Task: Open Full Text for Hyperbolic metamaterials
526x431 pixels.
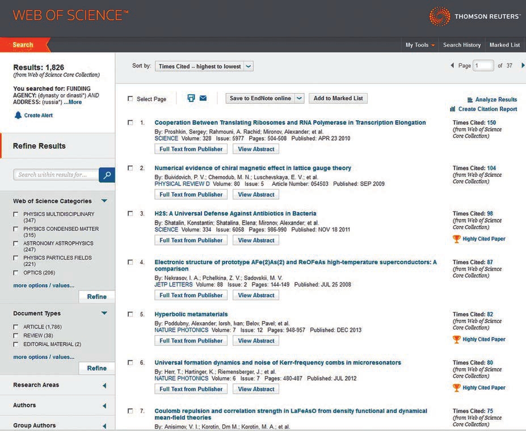Action: pyautogui.click(x=191, y=341)
